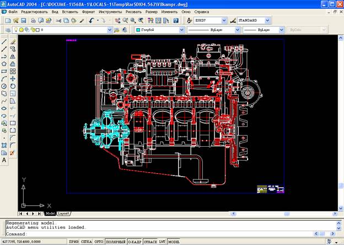Image resolution: width=344 pixels, height=245 pixels.
Task: Open the status bar tray settings arrow
Action: coord(336,242)
